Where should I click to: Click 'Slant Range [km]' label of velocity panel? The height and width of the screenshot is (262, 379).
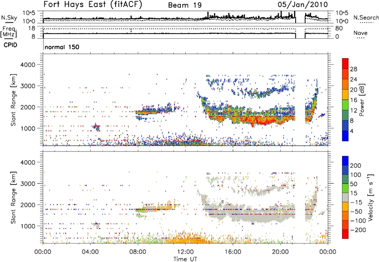pyautogui.click(x=13, y=197)
